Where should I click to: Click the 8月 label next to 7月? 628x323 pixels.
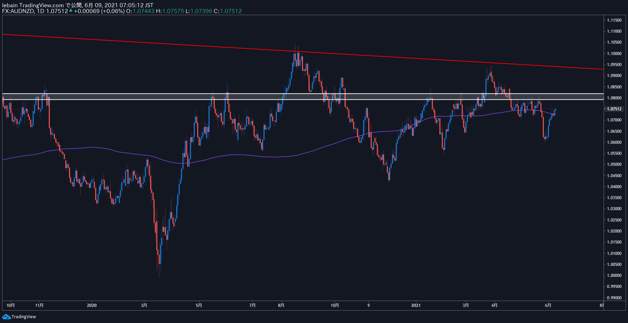[281, 305]
